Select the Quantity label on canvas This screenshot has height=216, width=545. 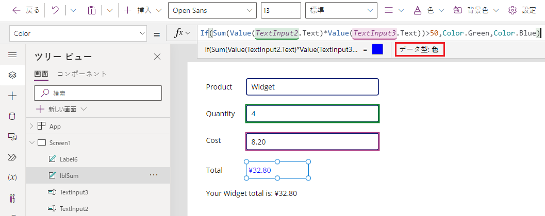(220, 114)
